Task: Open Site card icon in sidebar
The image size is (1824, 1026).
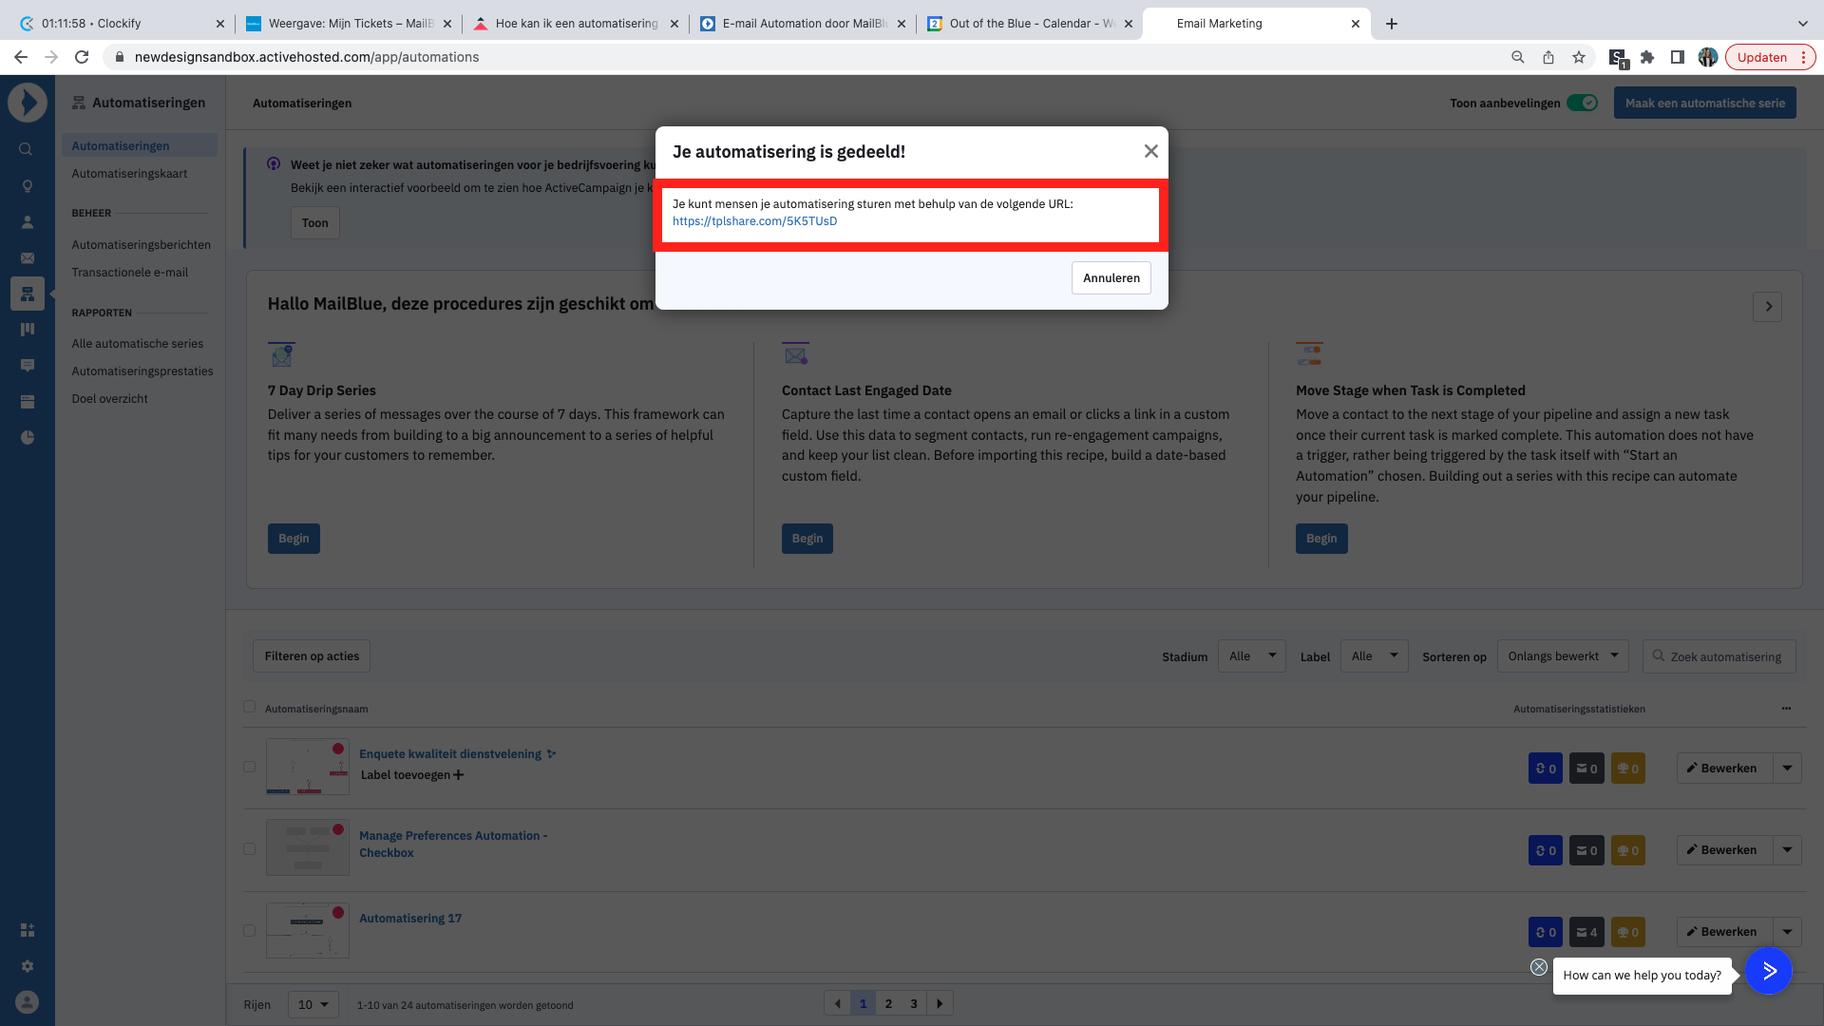Action: 28,402
